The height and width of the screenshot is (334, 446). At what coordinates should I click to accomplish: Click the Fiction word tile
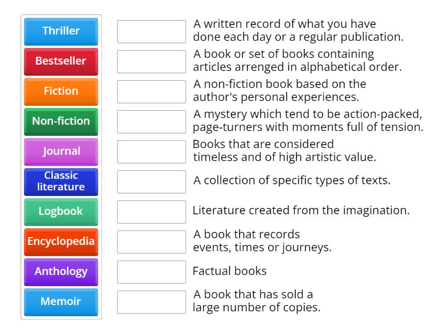[61, 91]
